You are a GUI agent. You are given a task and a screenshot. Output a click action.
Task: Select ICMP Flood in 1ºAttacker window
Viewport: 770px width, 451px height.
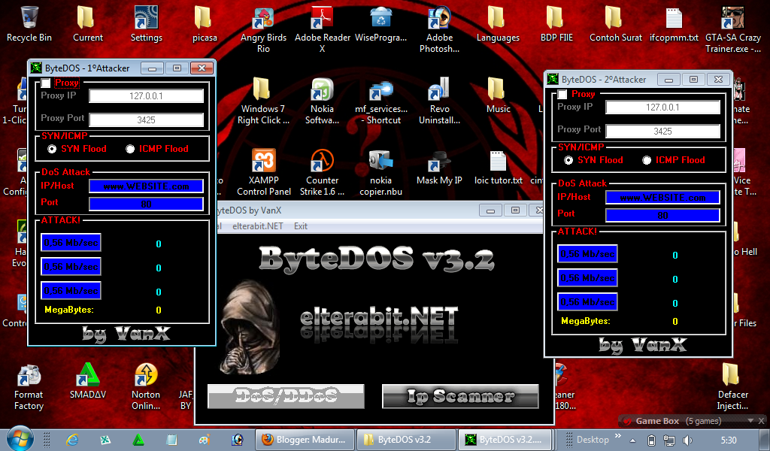(130, 149)
